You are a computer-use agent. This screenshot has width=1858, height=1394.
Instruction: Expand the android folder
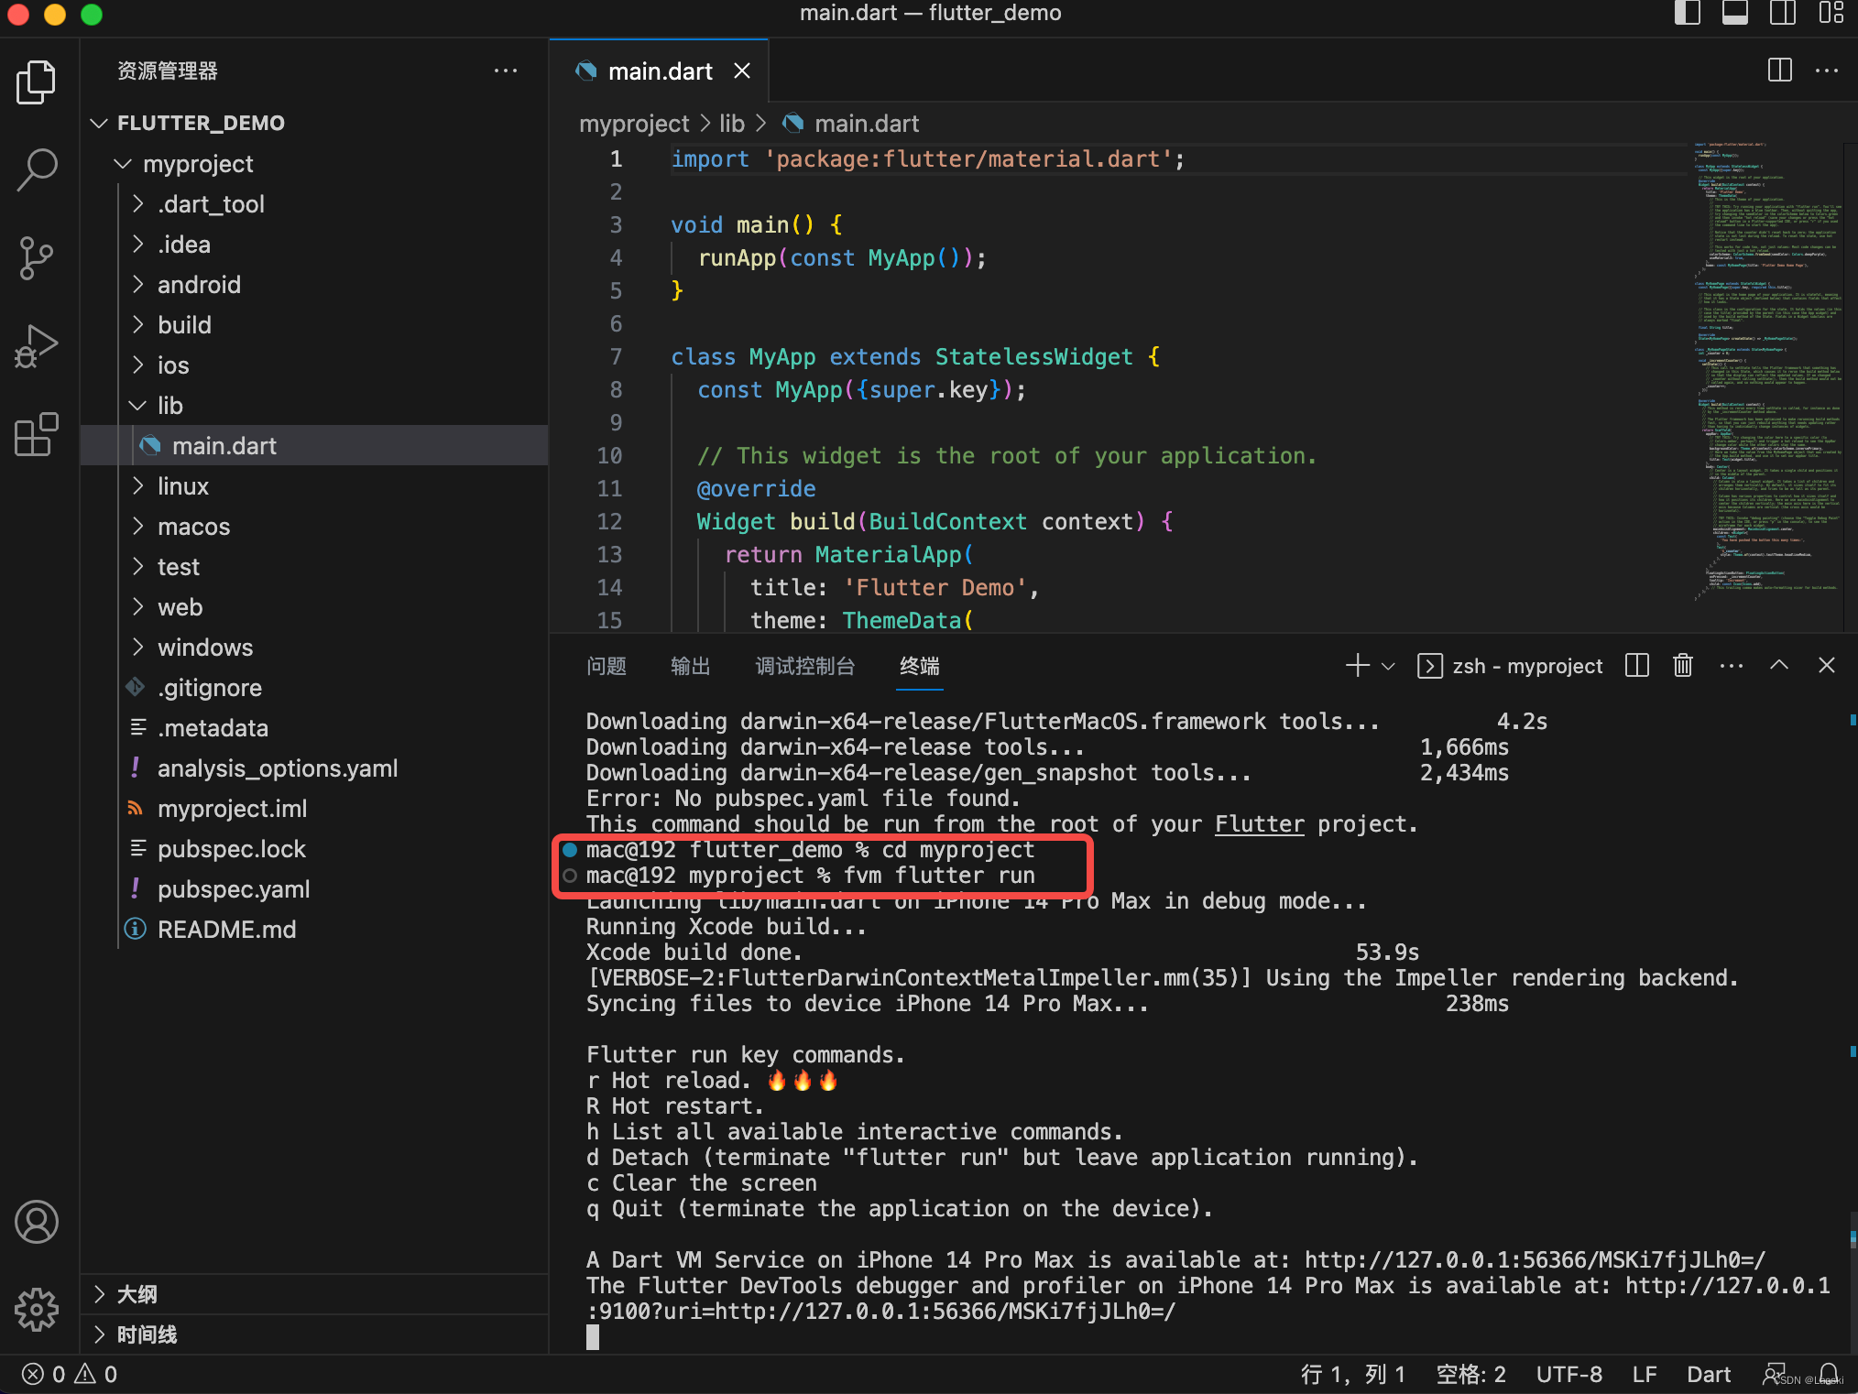(x=199, y=285)
